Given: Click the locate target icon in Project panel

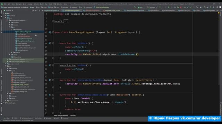Looking at the screenshot, I should pyautogui.click(x=33, y=11).
